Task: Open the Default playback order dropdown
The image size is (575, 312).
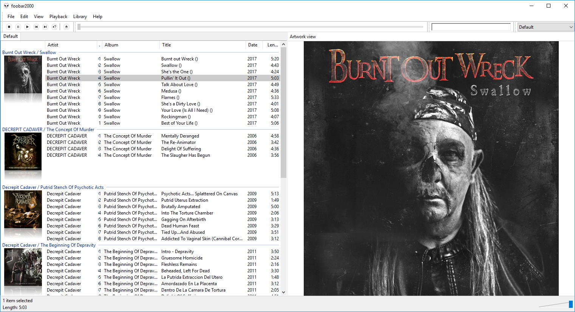Action: pos(546,27)
